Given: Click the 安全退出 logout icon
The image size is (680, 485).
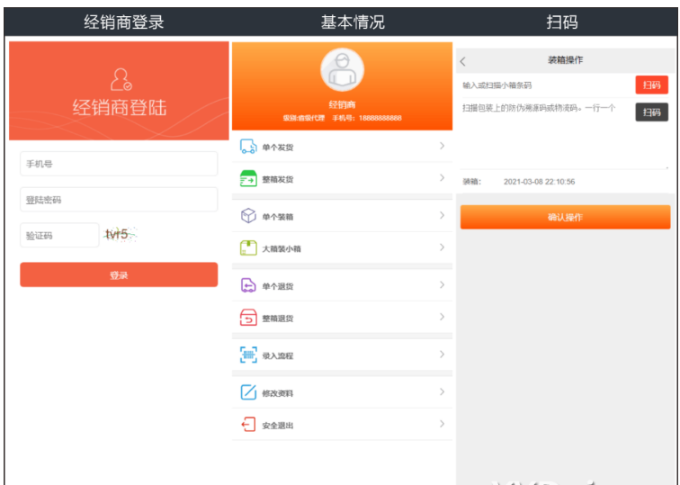Looking at the screenshot, I should coord(248,425).
